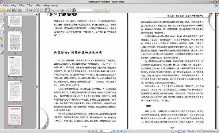Image resolution: width=219 pixels, height=133 pixels.
Task: Select the highlighted page 165 thumbnail
Action: (x=15, y=116)
